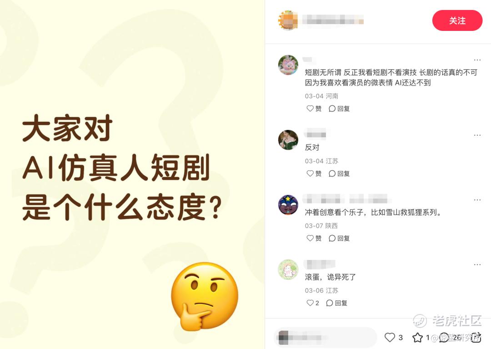491x349 pixels.
Task: Click the comment input field at bottom
Action: click(325, 338)
